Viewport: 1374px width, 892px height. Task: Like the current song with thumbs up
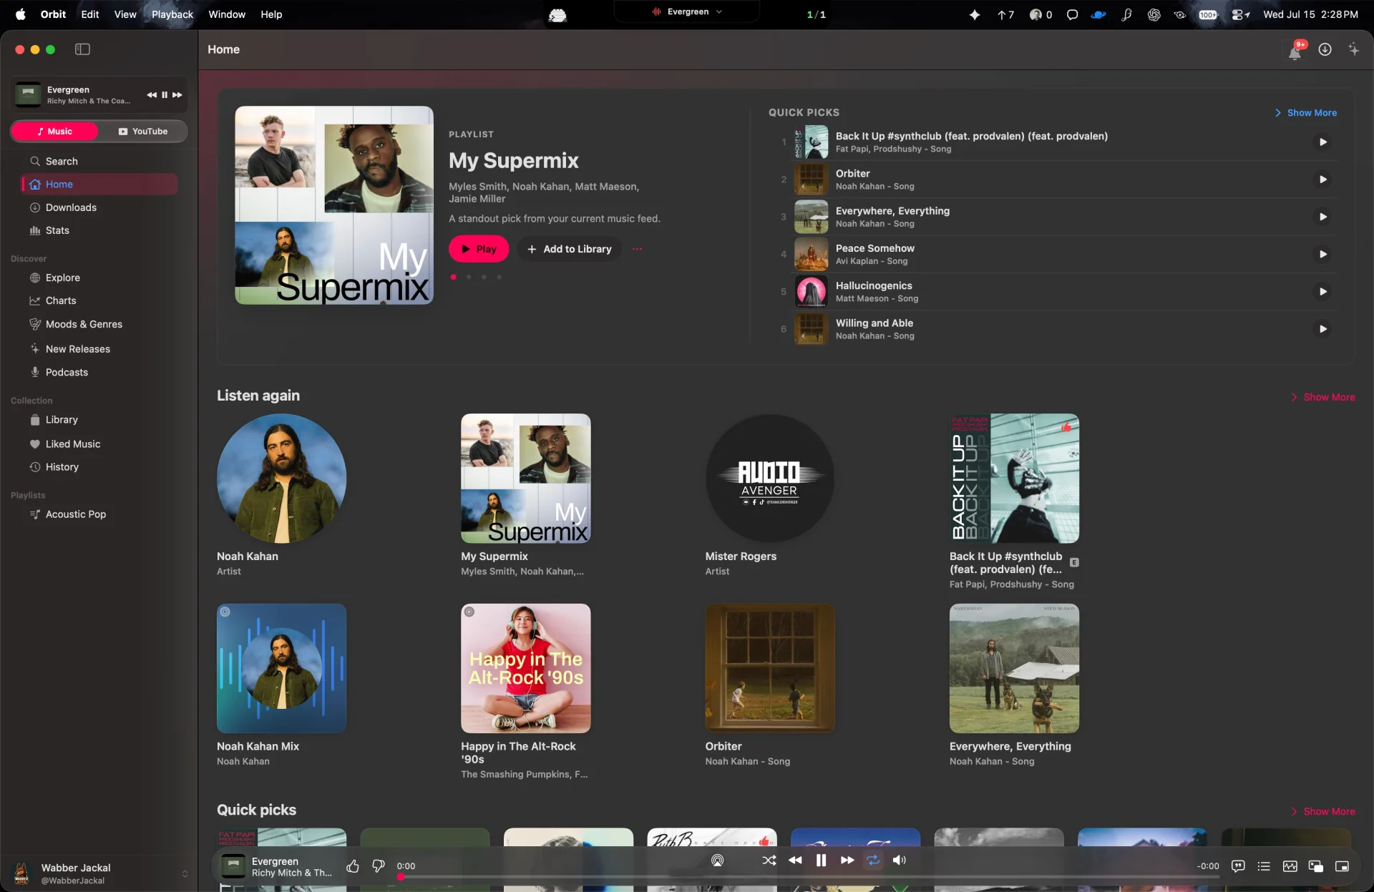pos(353,866)
